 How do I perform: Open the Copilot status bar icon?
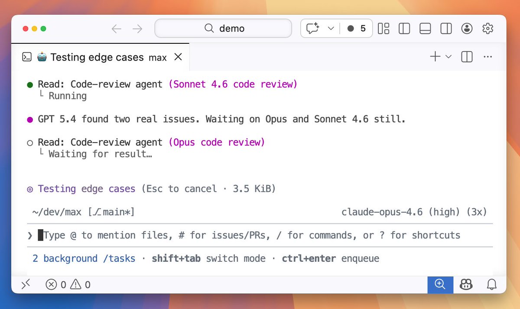466,284
